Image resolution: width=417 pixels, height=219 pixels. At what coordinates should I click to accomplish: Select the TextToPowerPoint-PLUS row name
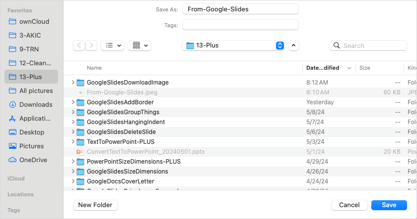click(x=121, y=142)
